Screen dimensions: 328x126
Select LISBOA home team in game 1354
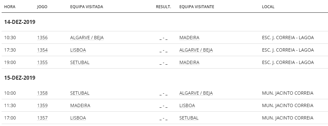tap(78, 50)
